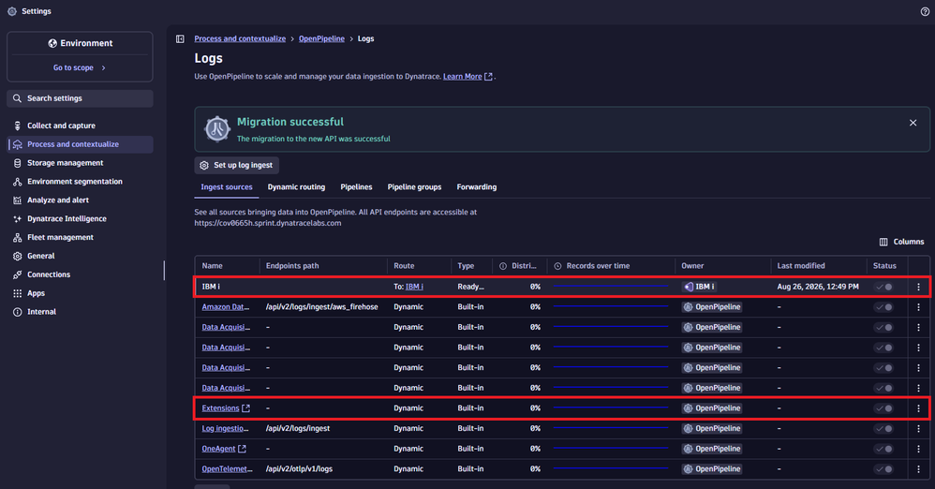Click the clock icon in Records over time header
This screenshot has width=935, height=489.
(x=557, y=266)
